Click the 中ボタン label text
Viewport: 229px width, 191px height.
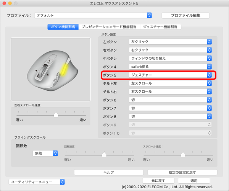click(110, 59)
